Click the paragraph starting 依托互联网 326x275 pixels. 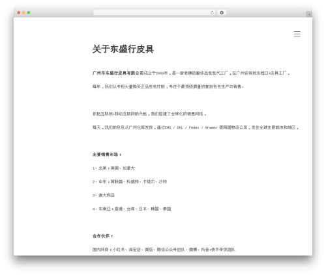pyautogui.click(x=149, y=114)
